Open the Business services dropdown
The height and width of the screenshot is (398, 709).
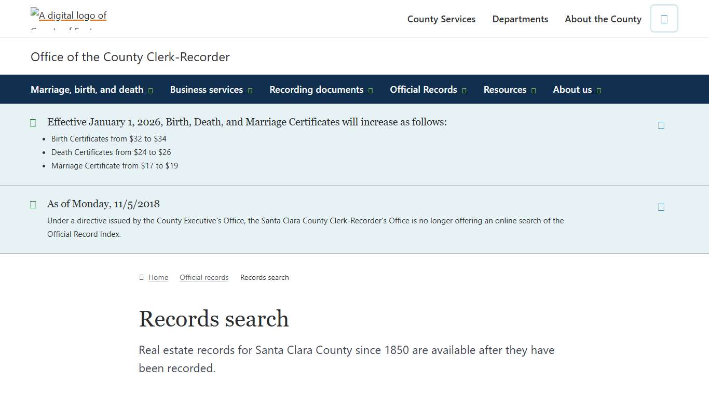coord(251,90)
